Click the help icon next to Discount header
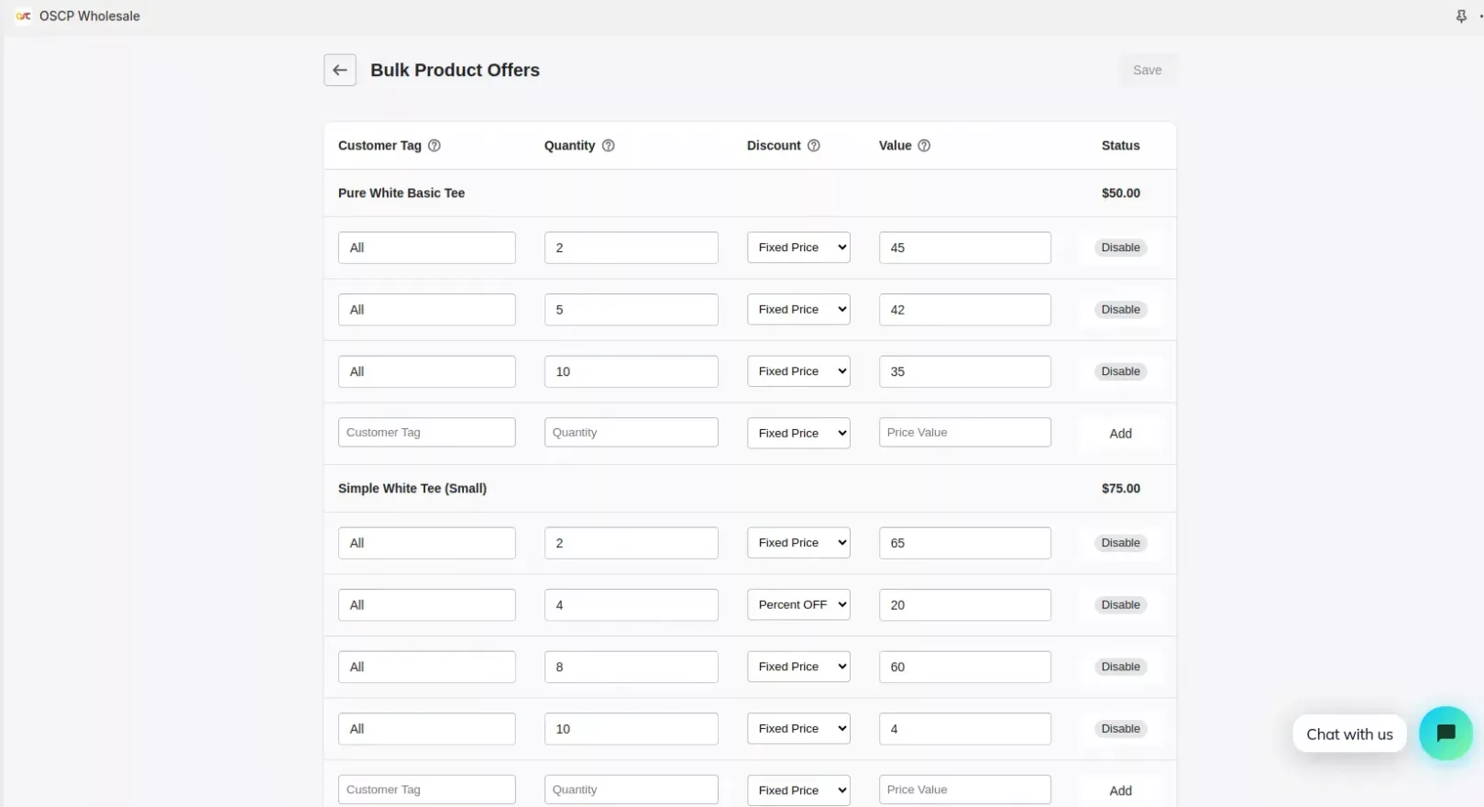The image size is (1484, 807). [x=813, y=146]
